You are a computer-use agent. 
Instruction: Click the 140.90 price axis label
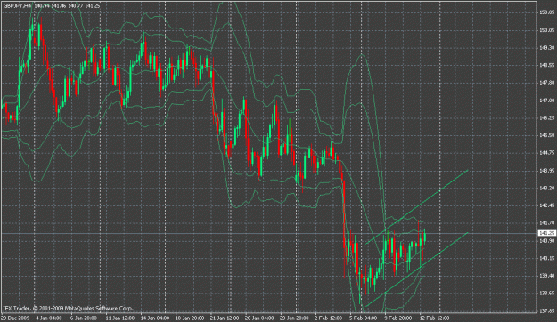click(546, 241)
